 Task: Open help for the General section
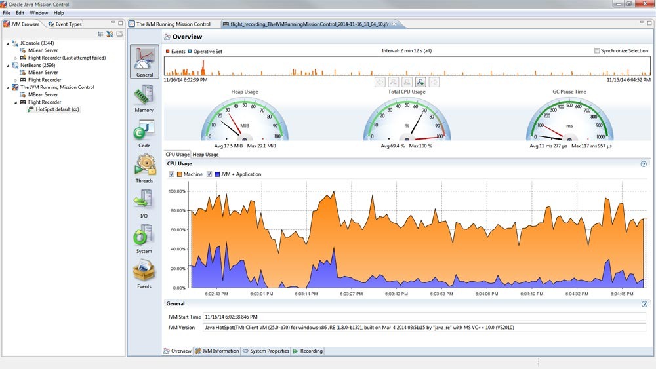[644, 304]
